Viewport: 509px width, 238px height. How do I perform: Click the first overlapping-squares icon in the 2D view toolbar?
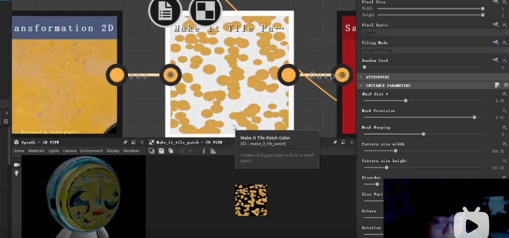coord(151,151)
